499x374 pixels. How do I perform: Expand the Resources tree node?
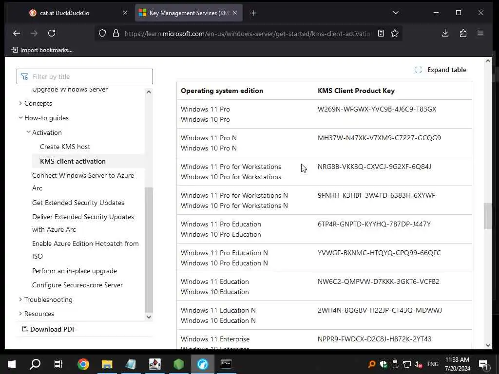[x=20, y=314]
